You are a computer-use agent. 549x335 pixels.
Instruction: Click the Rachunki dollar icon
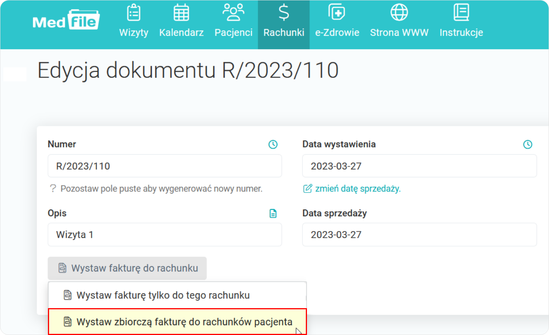(284, 12)
